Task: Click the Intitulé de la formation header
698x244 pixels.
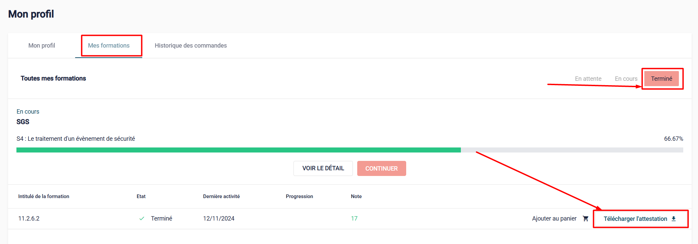Action: pos(44,196)
